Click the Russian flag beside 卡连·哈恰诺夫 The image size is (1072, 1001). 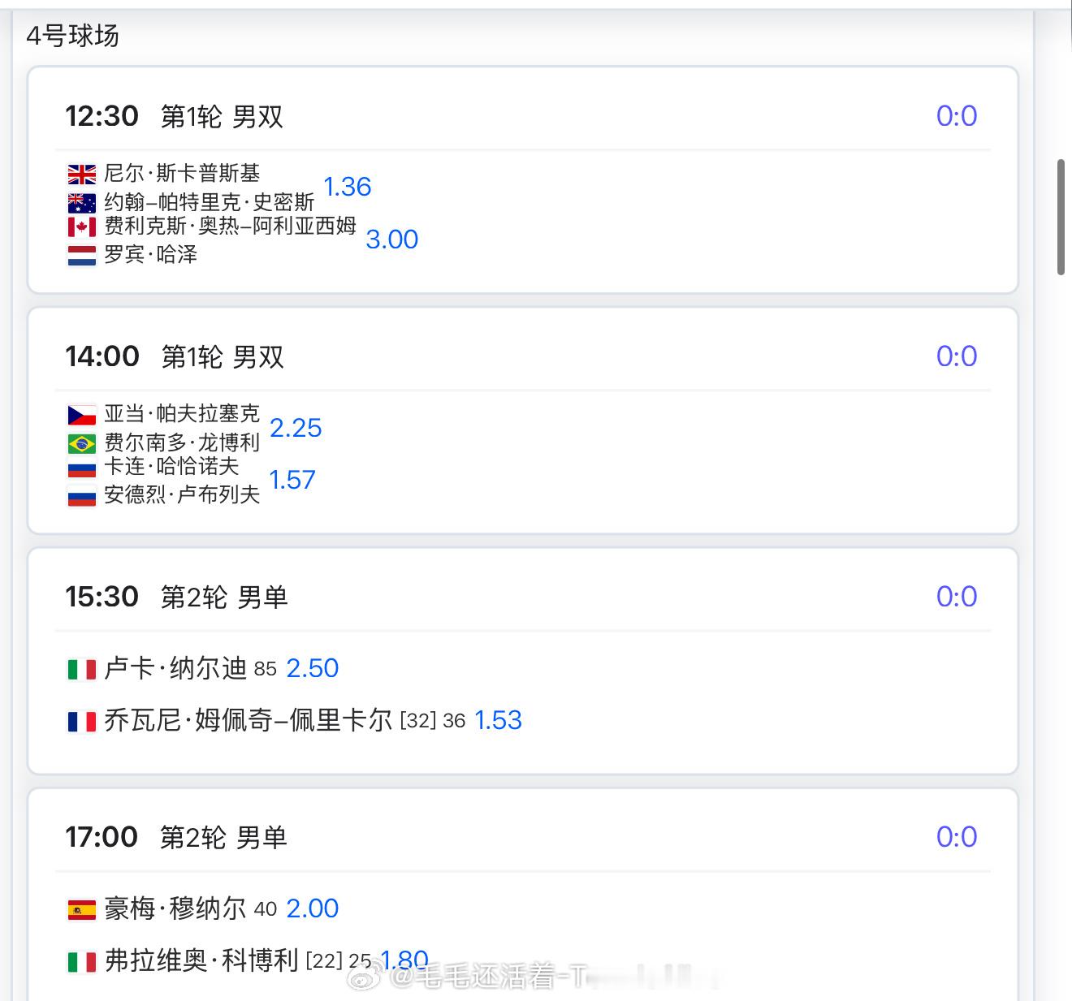(x=81, y=468)
